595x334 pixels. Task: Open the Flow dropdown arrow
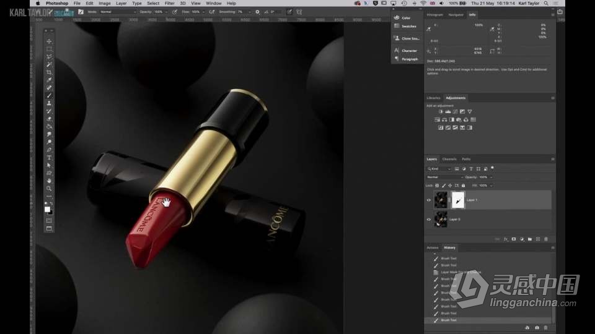click(203, 12)
